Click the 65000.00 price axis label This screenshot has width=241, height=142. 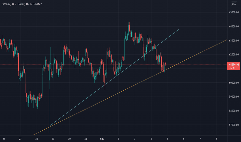[234, 12]
